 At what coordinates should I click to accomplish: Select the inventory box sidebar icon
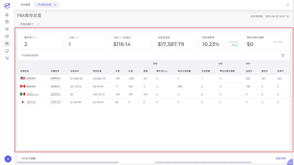[7, 44]
